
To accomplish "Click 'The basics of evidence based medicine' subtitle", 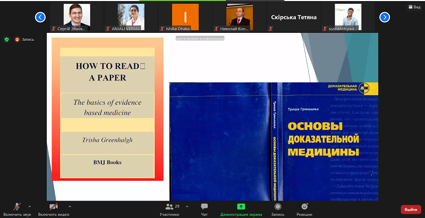I will [x=107, y=107].
